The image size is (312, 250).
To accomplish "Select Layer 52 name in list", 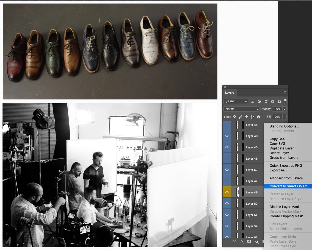I will point(252,170).
